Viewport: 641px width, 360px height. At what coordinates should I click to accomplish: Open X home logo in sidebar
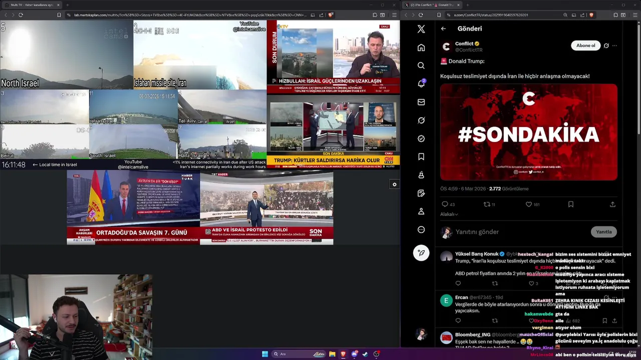point(421,29)
